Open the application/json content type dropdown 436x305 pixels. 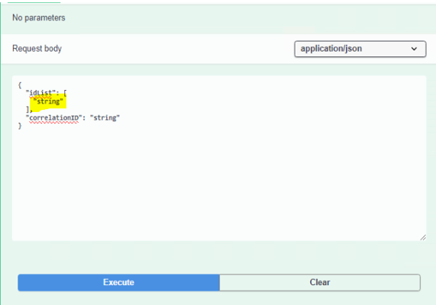pyautogui.click(x=360, y=49)
